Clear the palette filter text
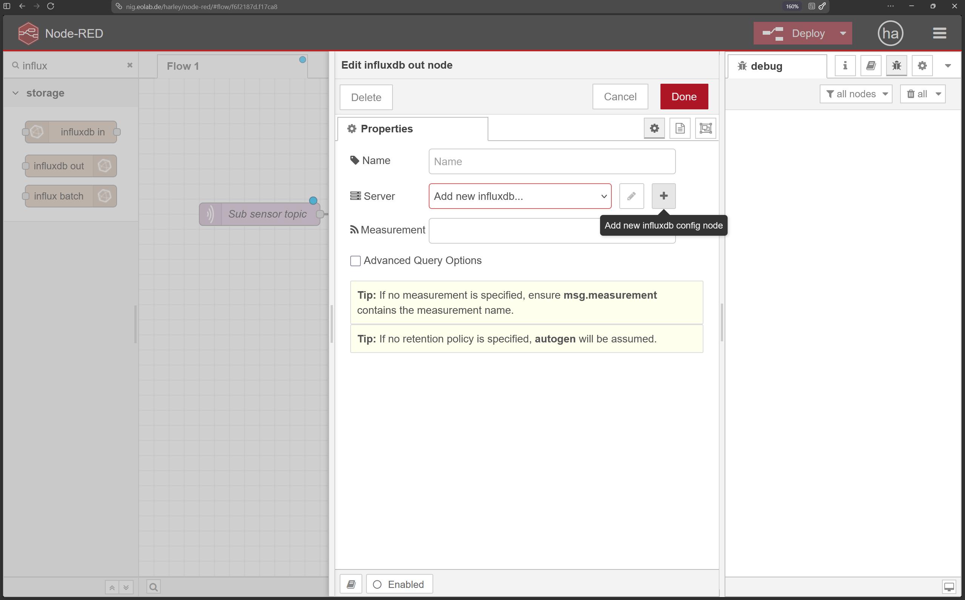 (x=129, y=65)
